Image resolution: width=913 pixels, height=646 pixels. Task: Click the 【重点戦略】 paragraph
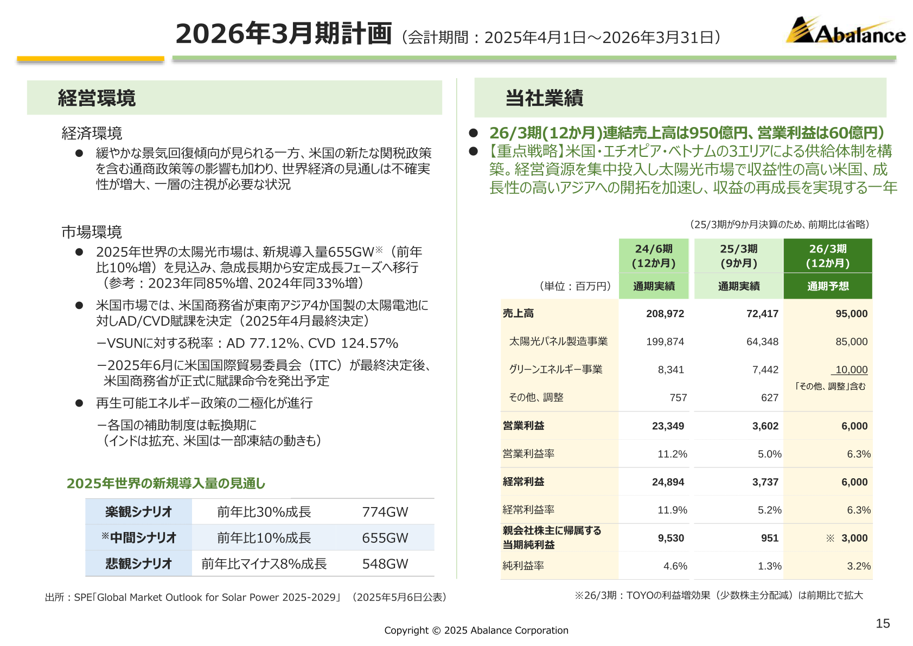pyautogui.click(x=693, y=169)
